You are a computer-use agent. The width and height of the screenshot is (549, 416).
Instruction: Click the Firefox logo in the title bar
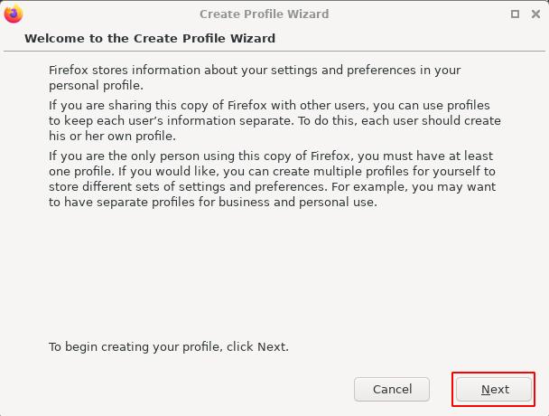[x=14, y=14]
